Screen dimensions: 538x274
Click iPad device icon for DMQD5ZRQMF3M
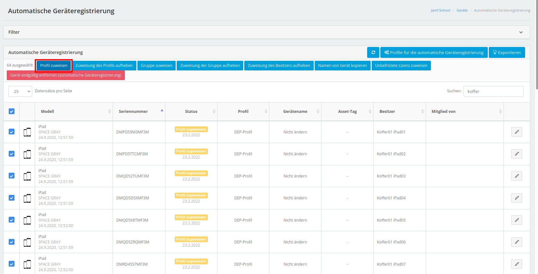tap(27, 242)
